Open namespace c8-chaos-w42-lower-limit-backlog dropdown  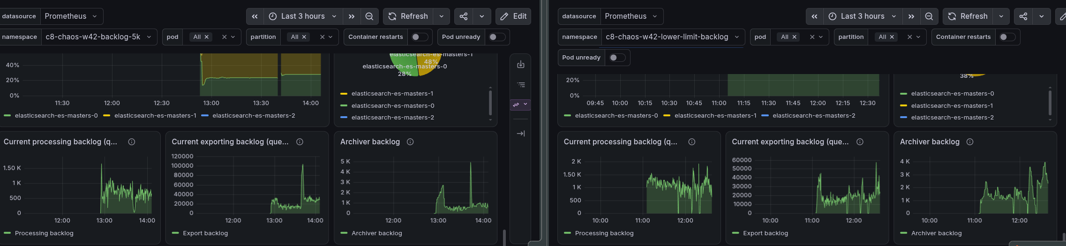point(673,37)
